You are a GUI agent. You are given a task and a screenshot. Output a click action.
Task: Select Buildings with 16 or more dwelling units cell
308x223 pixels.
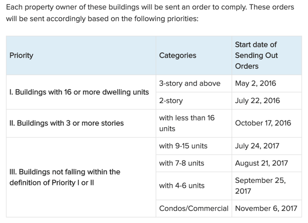81,92
